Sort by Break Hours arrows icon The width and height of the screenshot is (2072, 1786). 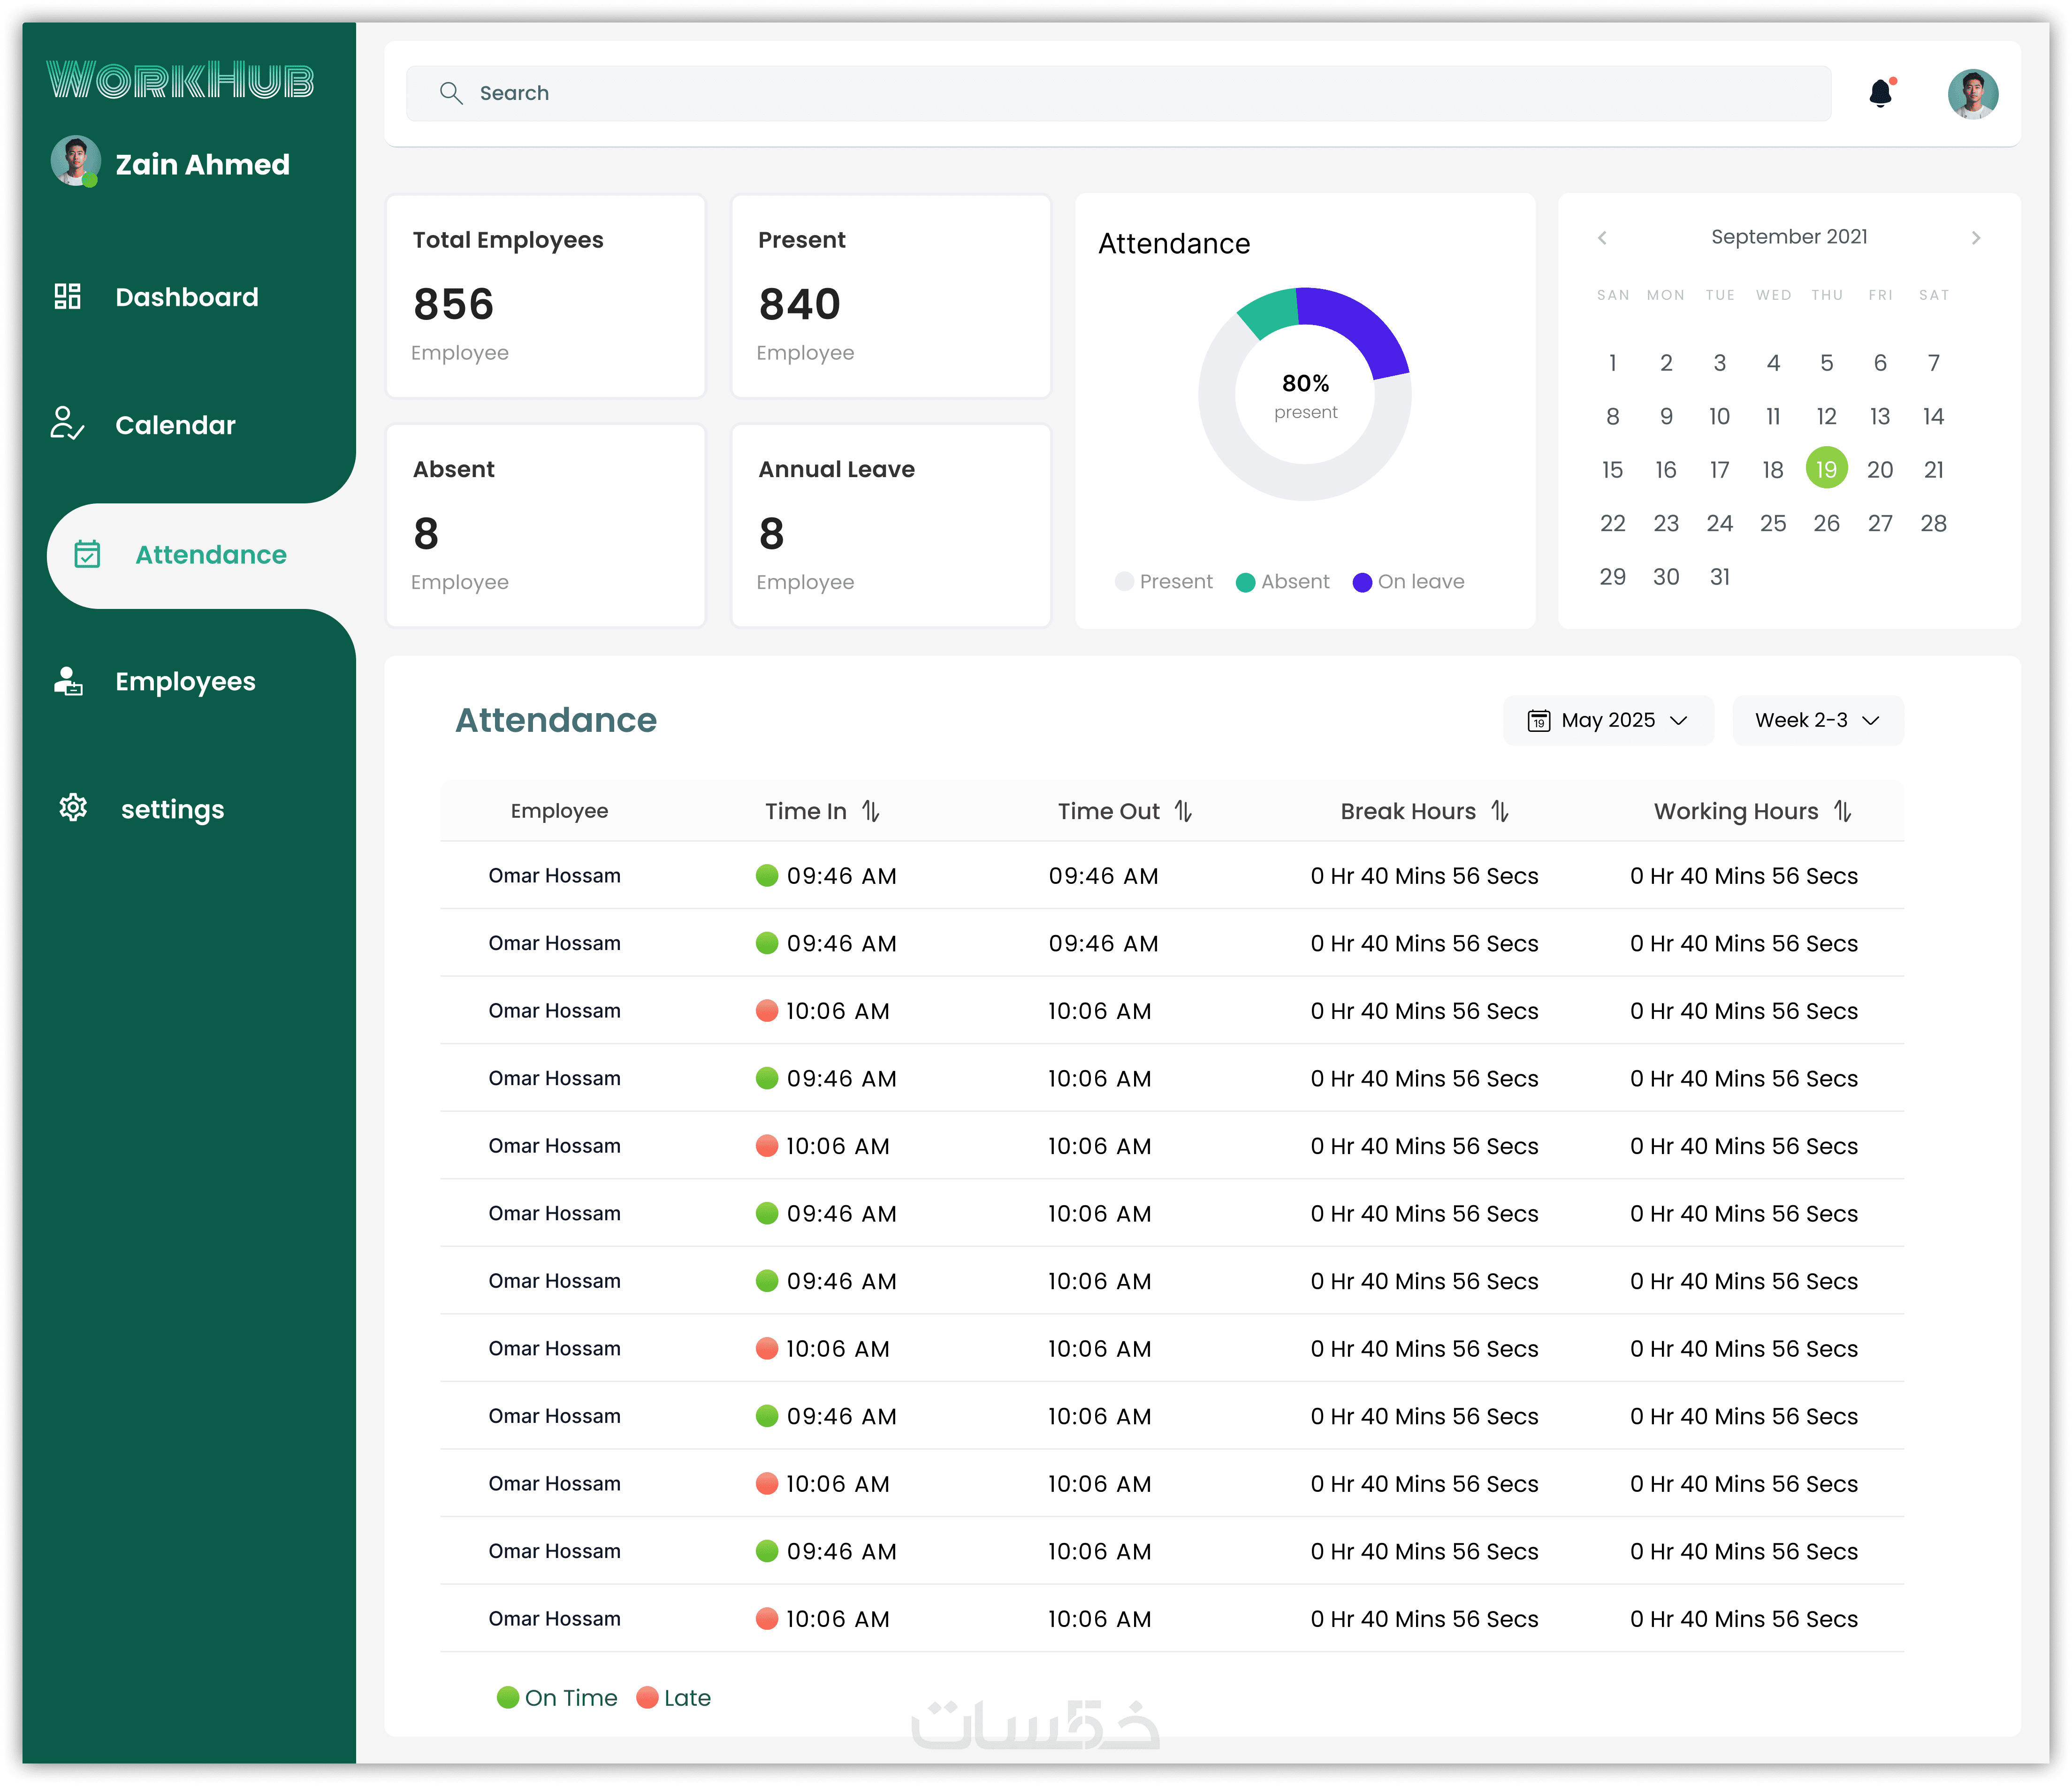point(1500,811)
